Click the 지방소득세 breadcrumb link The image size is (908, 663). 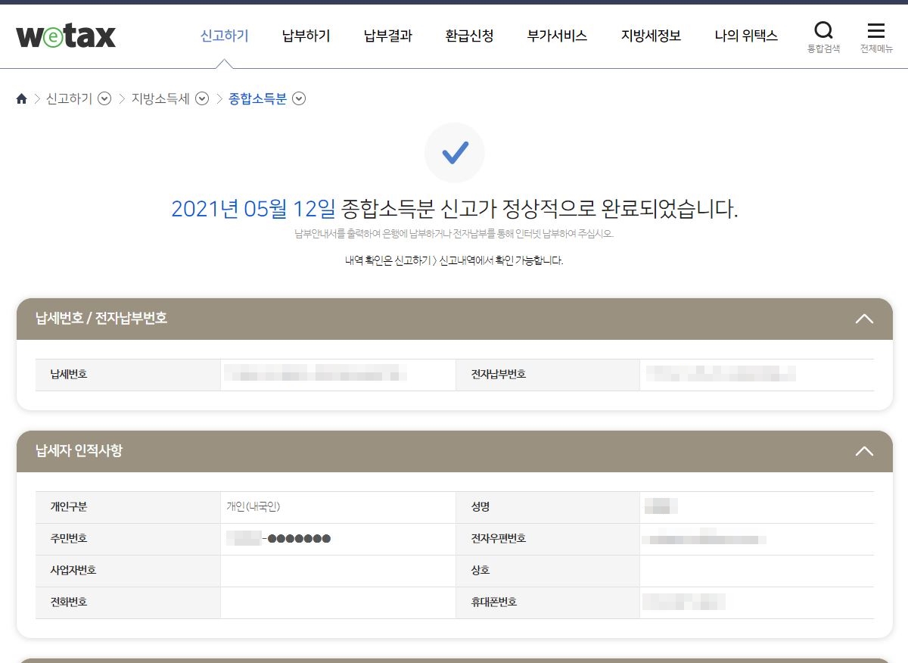(160, 98)
